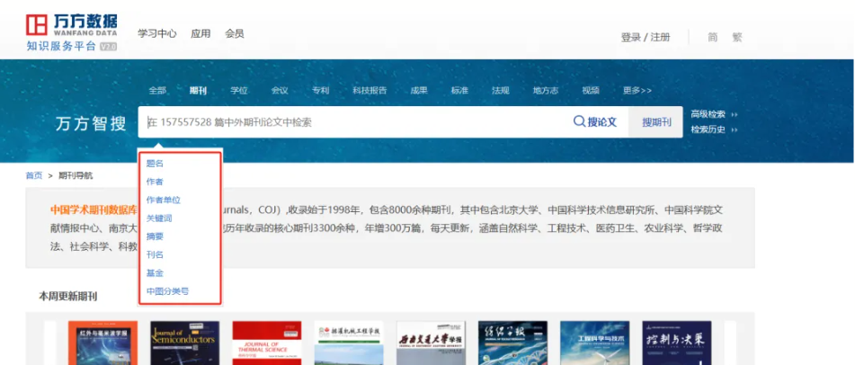Select the 期刊 search tab

point(198,91)
